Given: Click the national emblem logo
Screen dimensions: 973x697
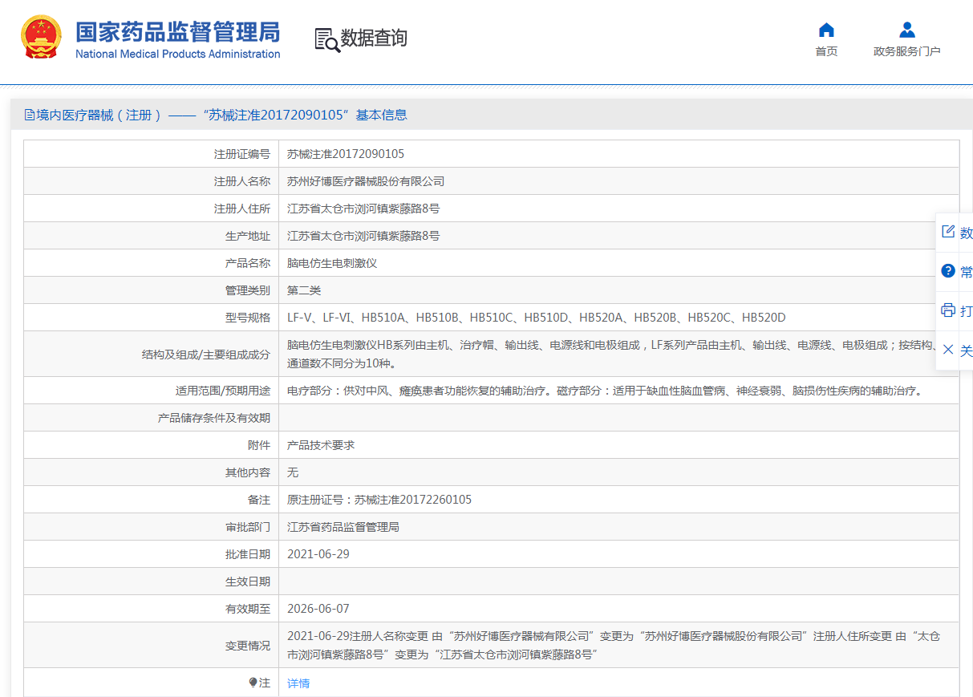Looking at the screenshot, I should coord(42,37).
